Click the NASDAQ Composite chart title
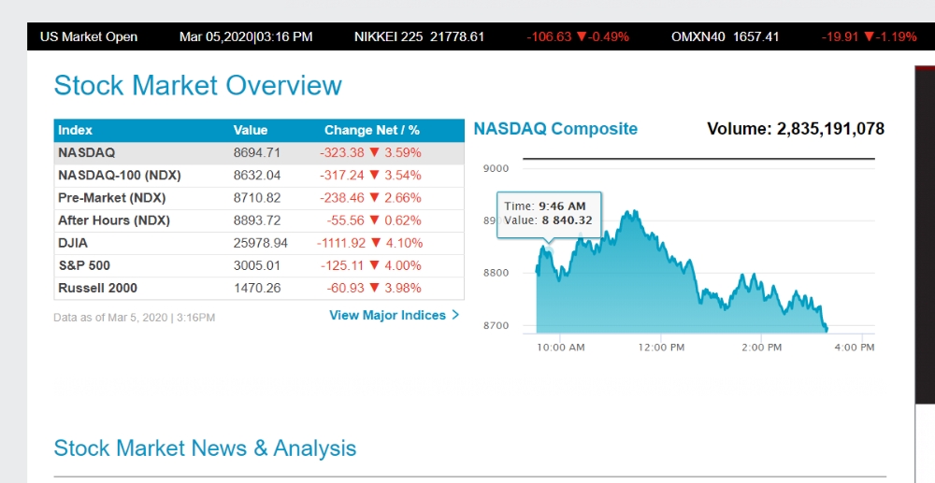Screen dimensions: 935x483 [x=555, y=129]
